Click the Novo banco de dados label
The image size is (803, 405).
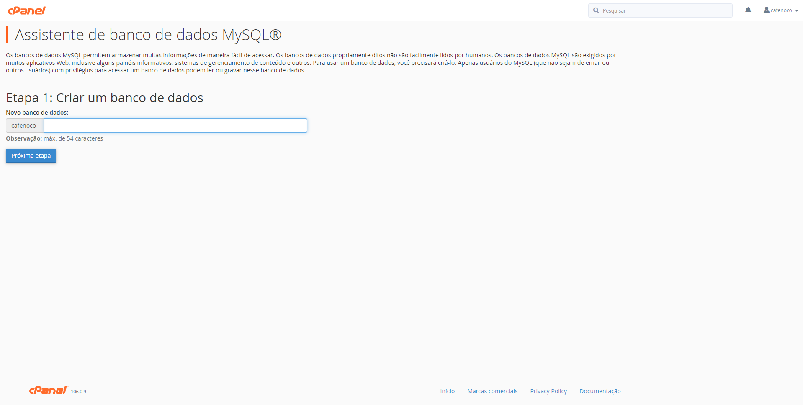click(x=37, y=113)
